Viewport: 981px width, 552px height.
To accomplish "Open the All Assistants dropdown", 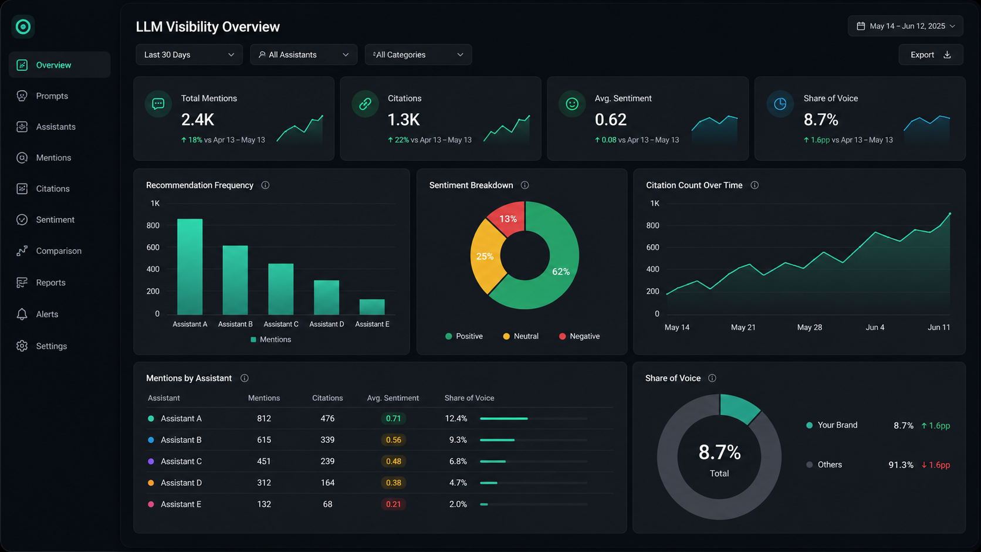I will pyautogui.click(x=303, y=55).
